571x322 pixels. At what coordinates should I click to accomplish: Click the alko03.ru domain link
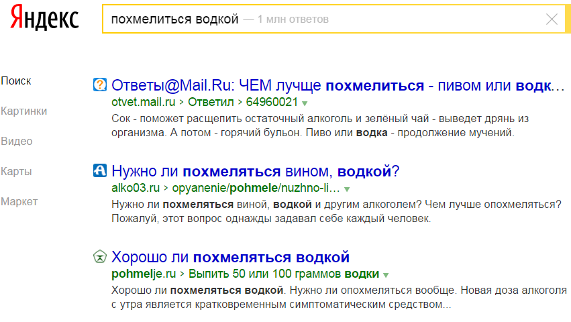click(136, 188)
